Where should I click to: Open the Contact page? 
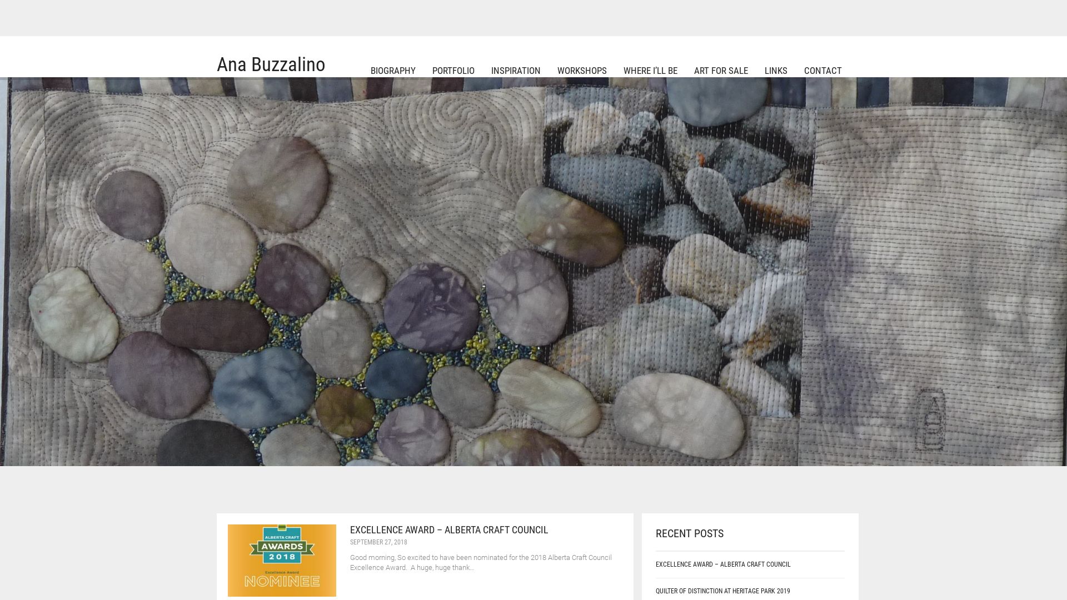[822, 71]
